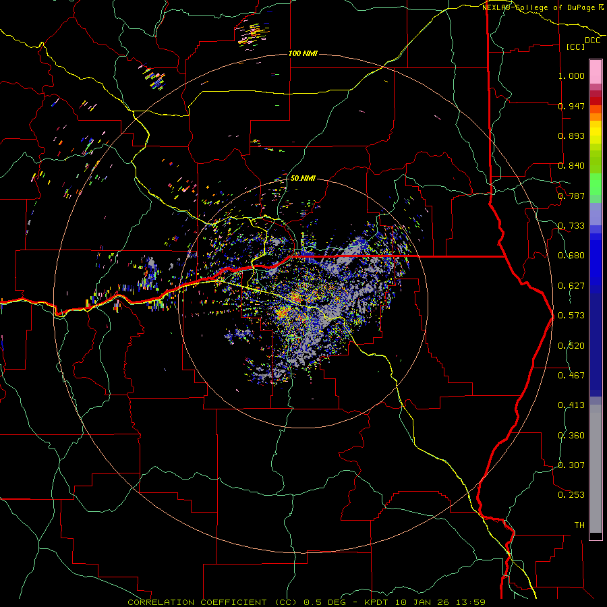Pick the pink segment of the color bar
The height and width of the screenshot is (607, 607).
[596, 72]
